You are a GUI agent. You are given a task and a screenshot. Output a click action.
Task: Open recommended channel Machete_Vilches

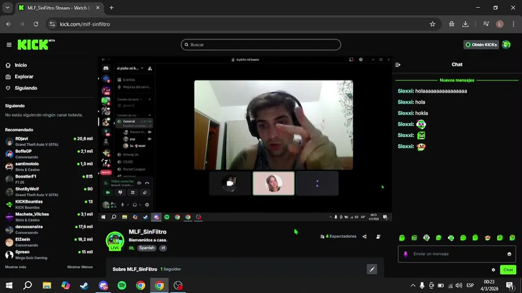[49, 217]
